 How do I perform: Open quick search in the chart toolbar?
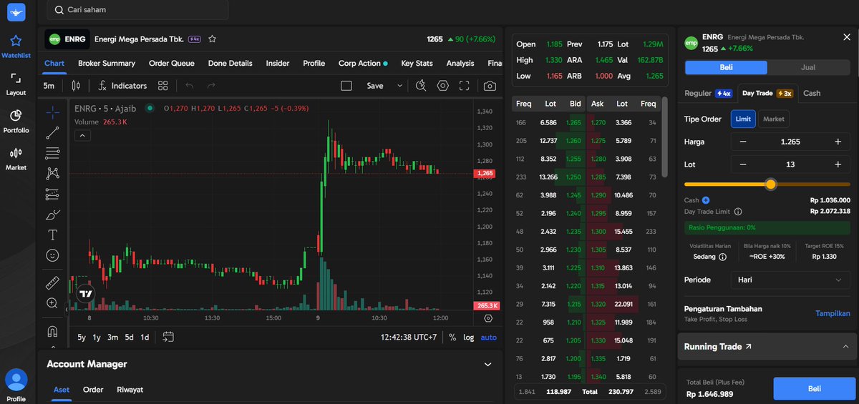[421, 86]
